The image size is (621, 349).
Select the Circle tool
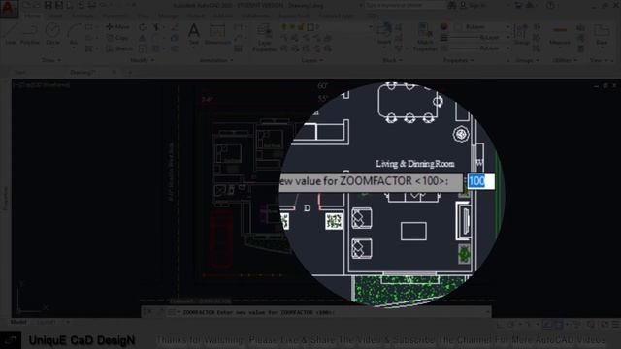coord(52,34)
